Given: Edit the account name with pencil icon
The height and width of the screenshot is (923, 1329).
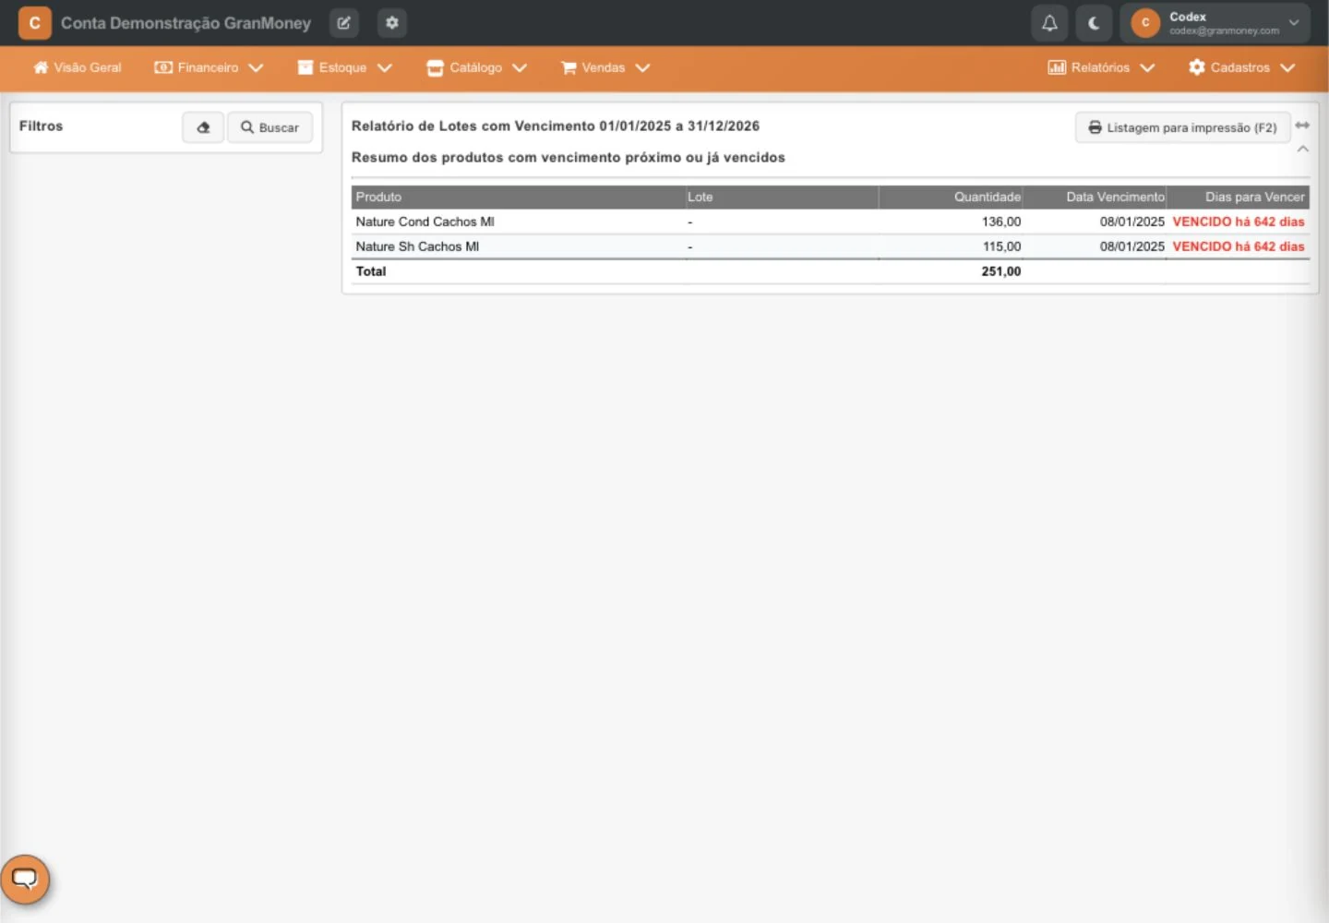Looking at the screenshot, I should click(344, 23).
